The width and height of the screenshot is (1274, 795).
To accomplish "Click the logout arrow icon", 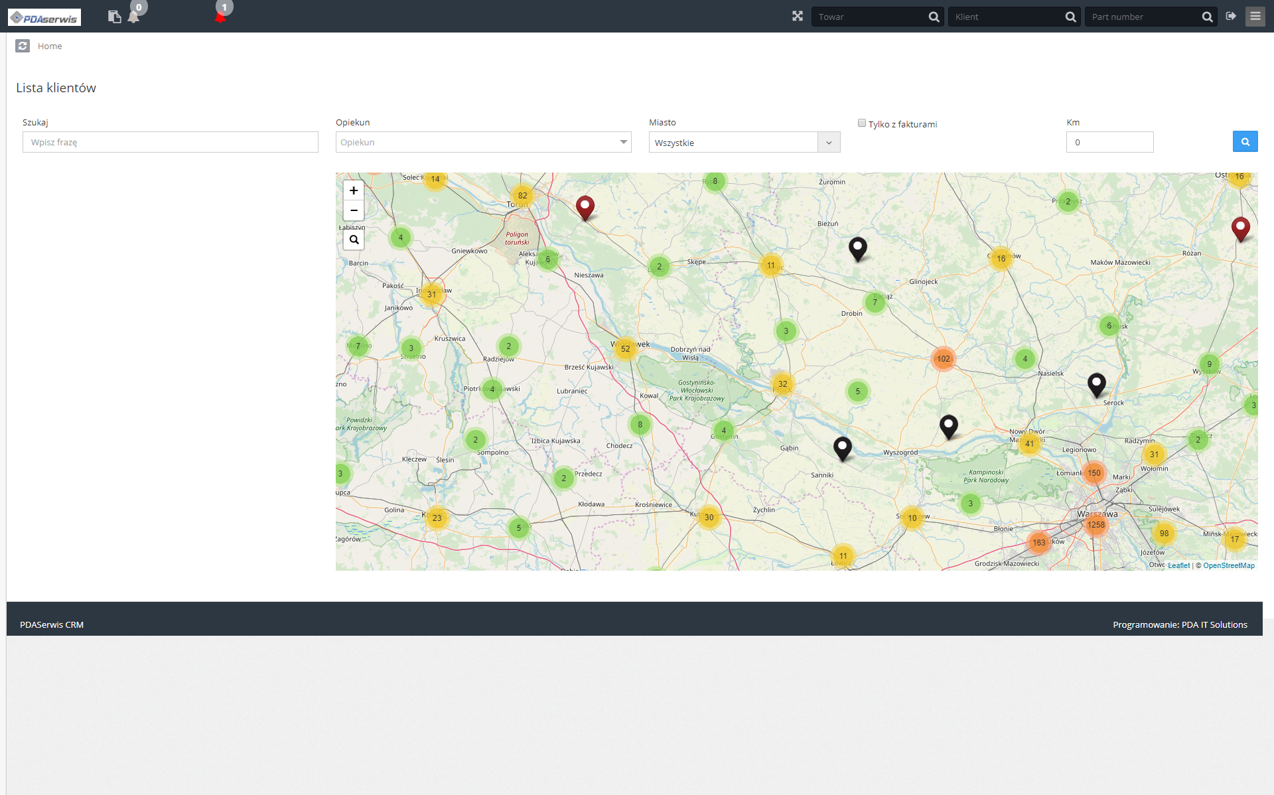I will (1231, 16).
